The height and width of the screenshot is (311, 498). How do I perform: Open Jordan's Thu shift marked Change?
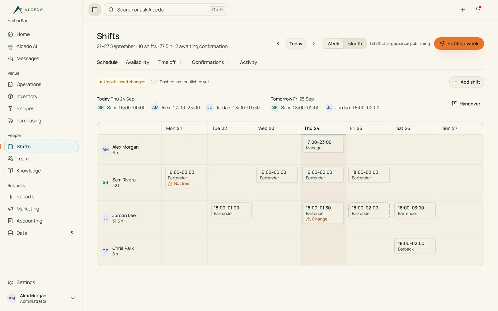(323, 213)
